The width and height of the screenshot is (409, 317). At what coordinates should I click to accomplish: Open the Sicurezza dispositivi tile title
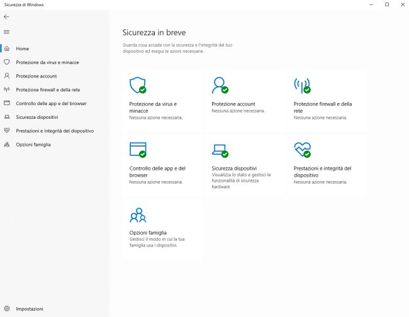pos(234,168)
